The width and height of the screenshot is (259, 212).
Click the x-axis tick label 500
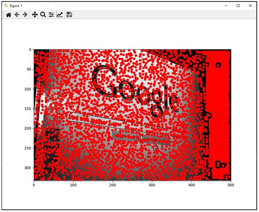pos(231,185)
